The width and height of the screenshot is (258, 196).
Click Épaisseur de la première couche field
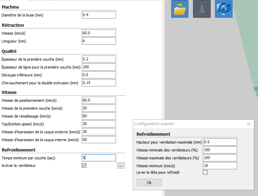(x=99, y=59)
